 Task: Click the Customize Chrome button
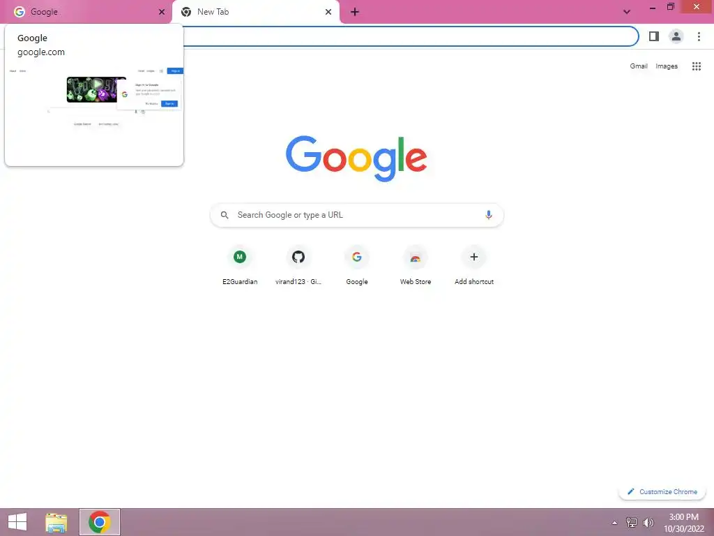(662, 492)
